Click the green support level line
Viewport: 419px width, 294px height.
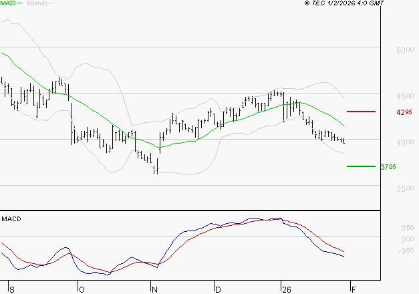point(361,166)
